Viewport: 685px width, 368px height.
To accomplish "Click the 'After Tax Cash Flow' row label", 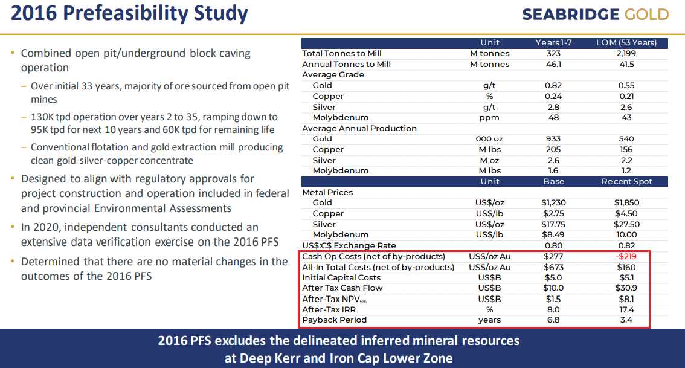I will (342, 288).
